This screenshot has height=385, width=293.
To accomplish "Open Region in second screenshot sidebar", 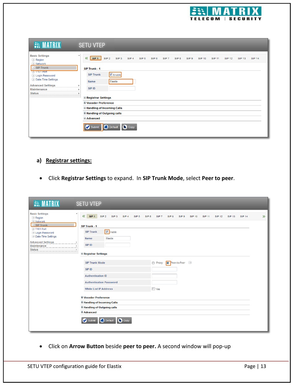I will point(39,218).
